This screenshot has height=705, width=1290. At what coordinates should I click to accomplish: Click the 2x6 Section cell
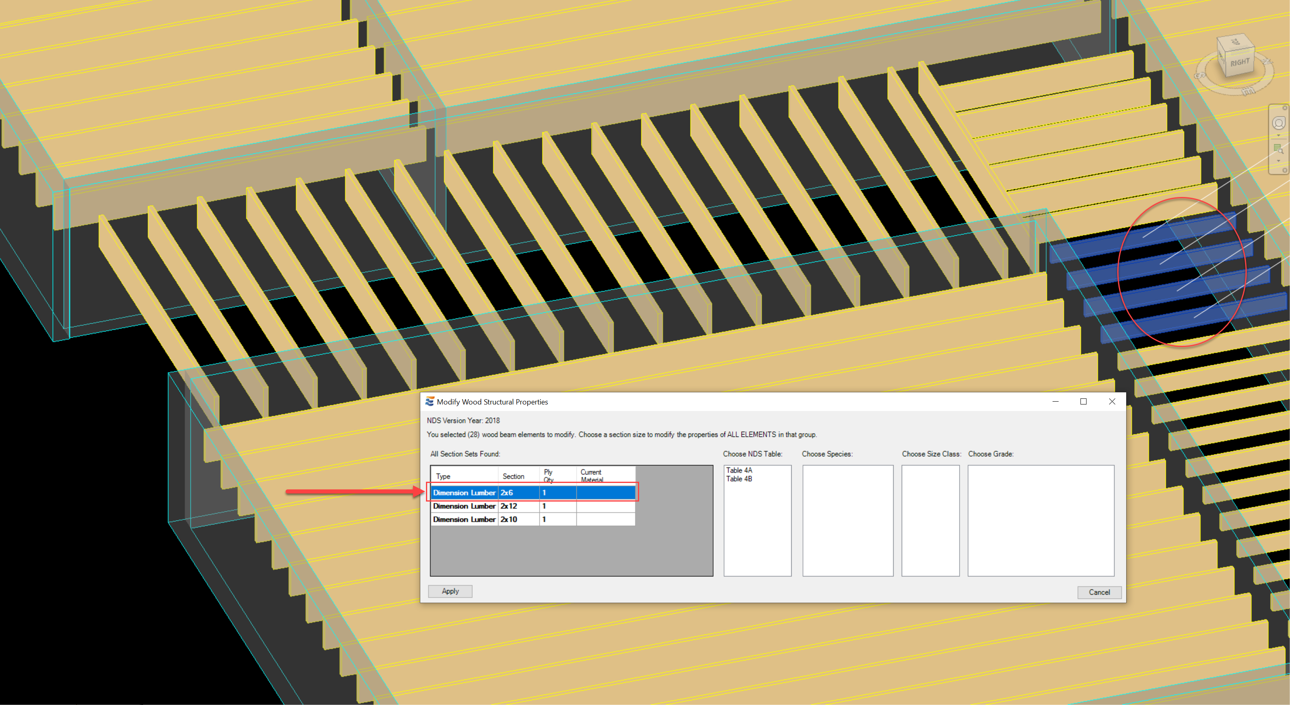pos(519,493)
